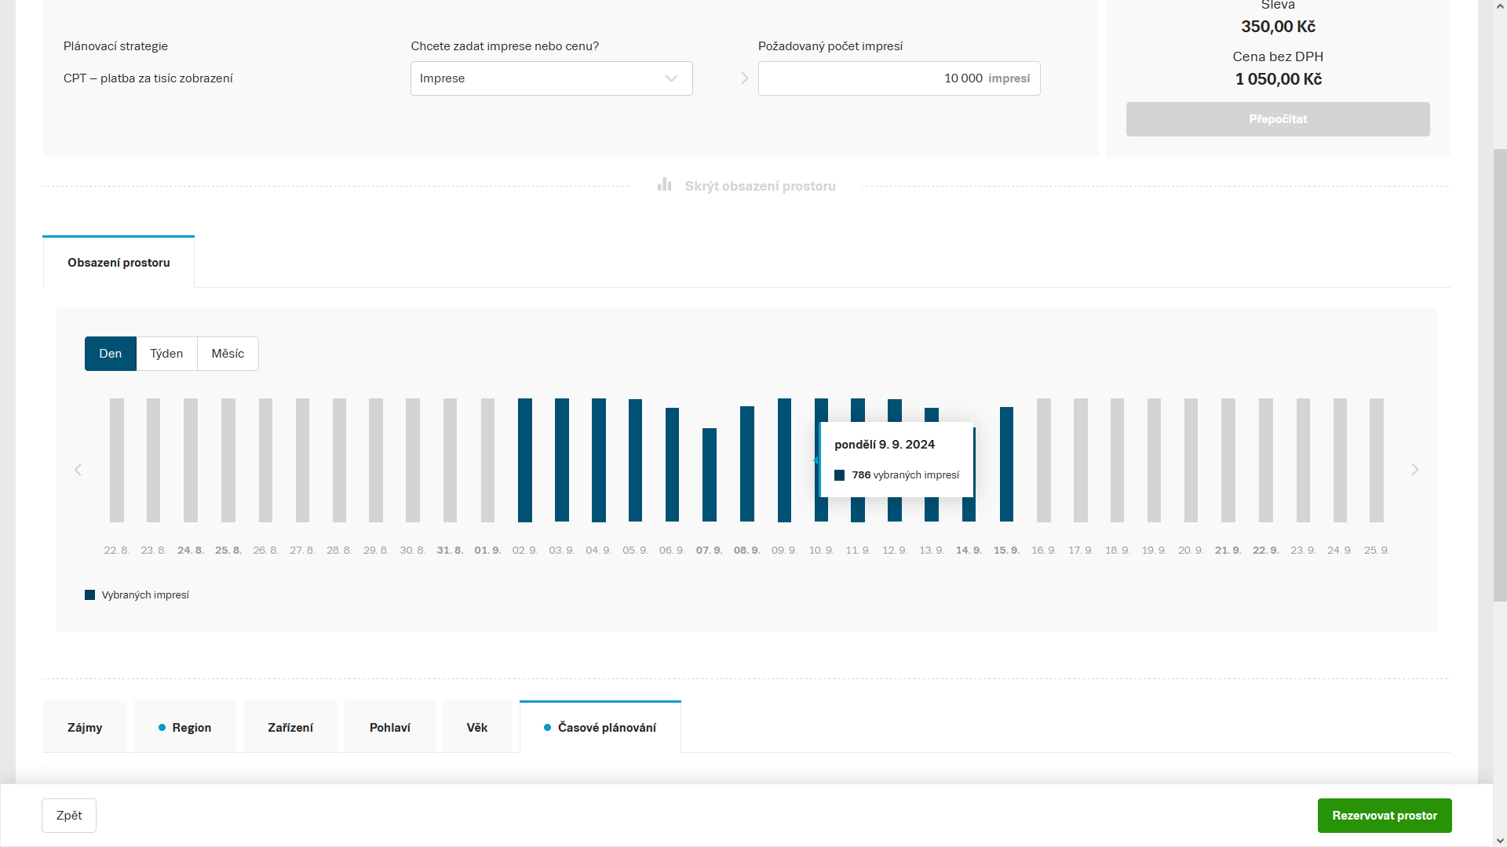Click the right arrow to show later dates
Viewport: 1507px width, 847px height.
[1414, 470]
